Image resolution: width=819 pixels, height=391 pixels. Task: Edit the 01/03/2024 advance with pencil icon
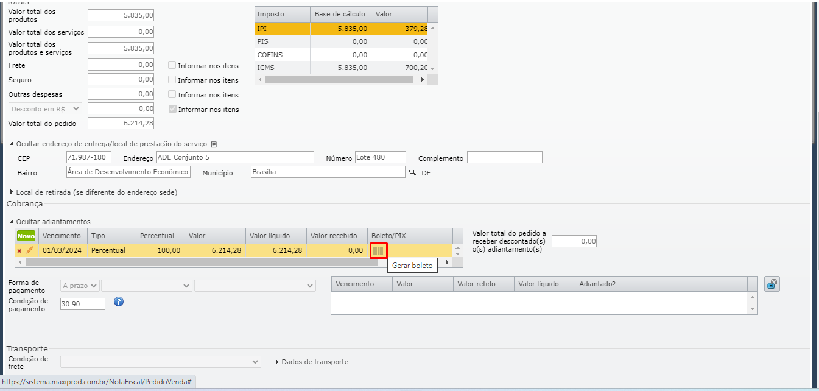coord(29,250)
